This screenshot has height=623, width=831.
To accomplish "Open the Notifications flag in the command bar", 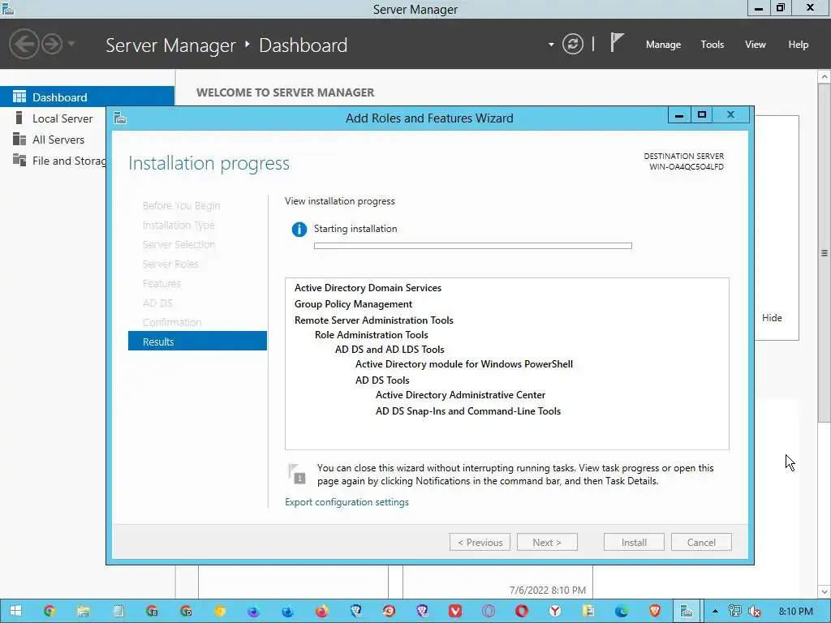I will pyautogui.click(x=617, y=42).
